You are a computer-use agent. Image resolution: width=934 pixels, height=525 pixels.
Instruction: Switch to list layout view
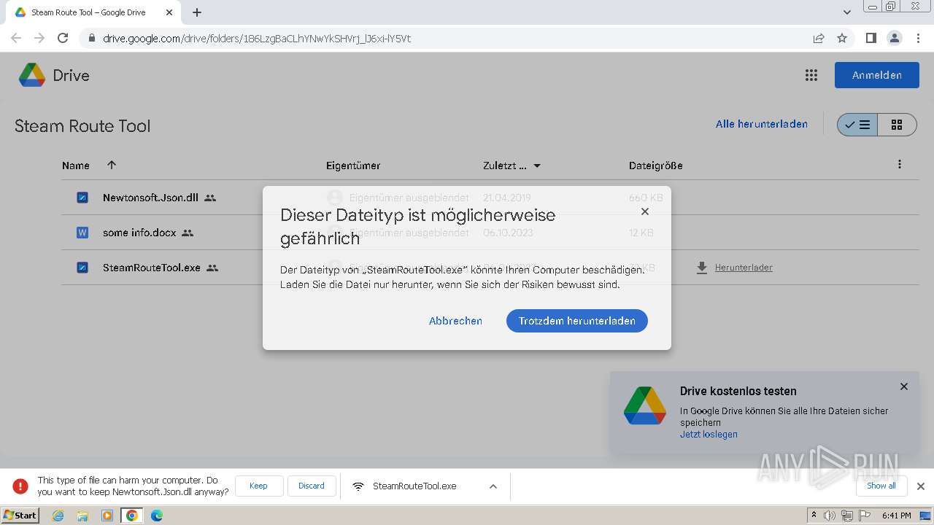tap(857, 125)
